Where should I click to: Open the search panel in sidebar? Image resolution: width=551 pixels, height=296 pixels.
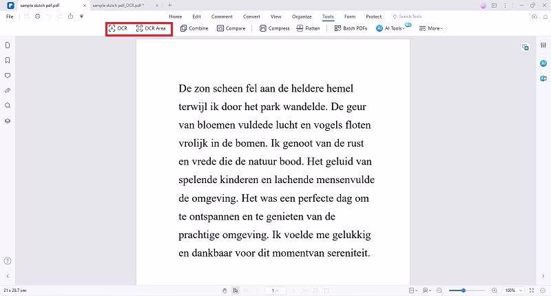8,106
